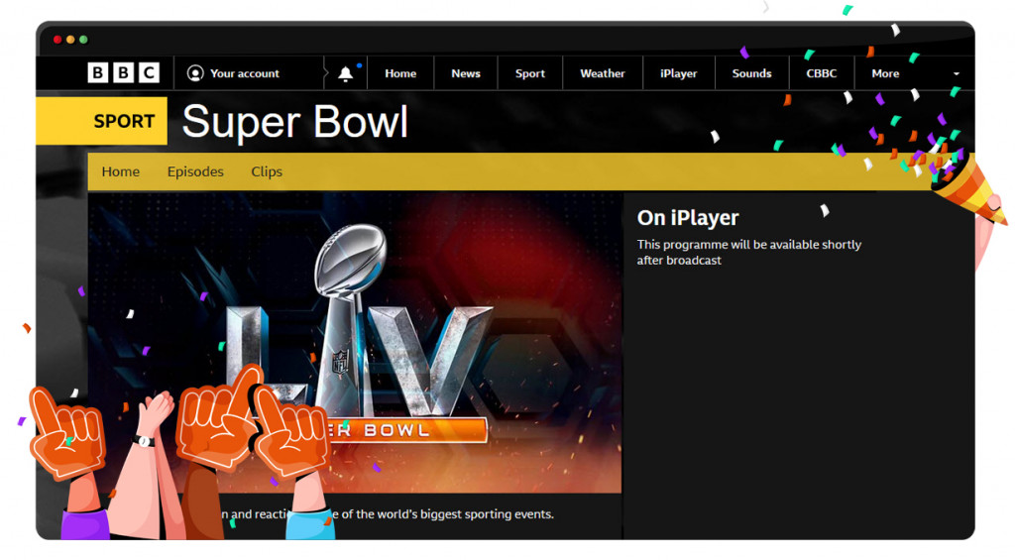Open the notifications bell icon
Screen dimensions: 1015x560
346,73
